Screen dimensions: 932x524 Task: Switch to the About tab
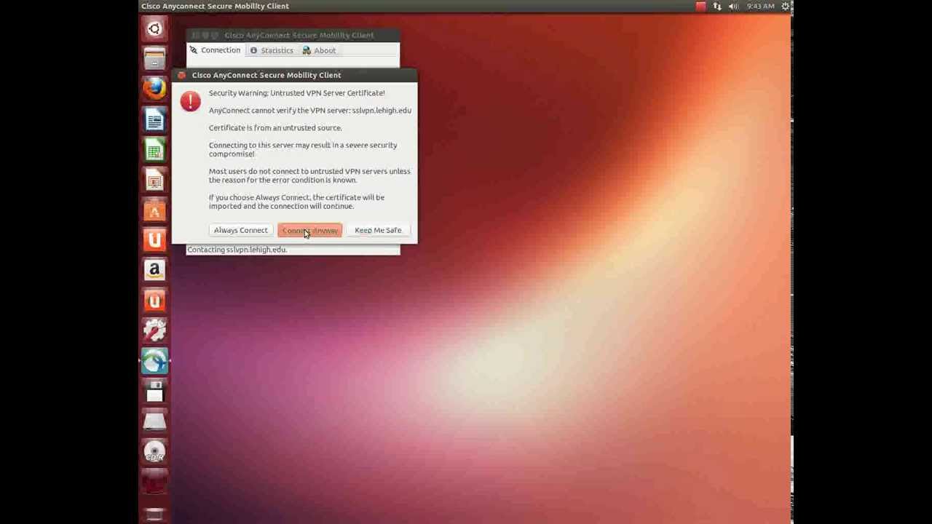(x=320, y=51)
